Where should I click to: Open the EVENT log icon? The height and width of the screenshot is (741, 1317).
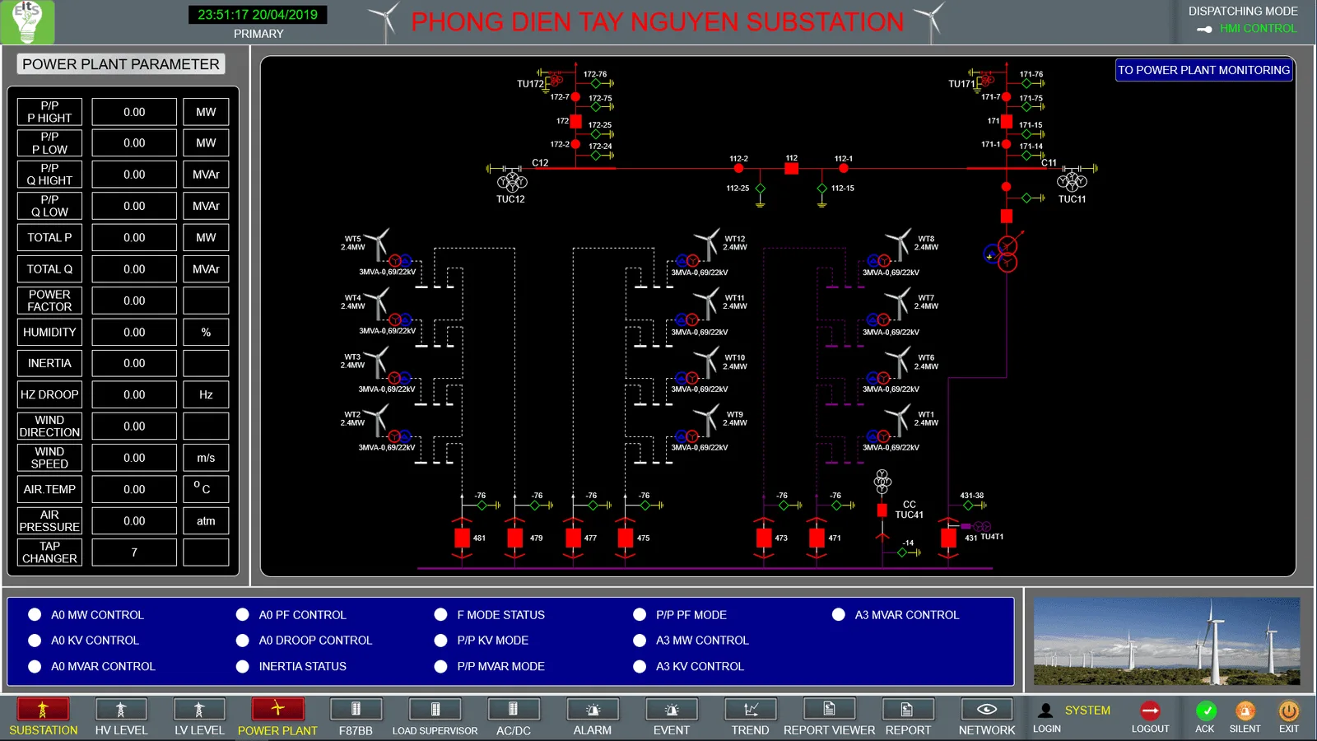click(x=672, y=709)
